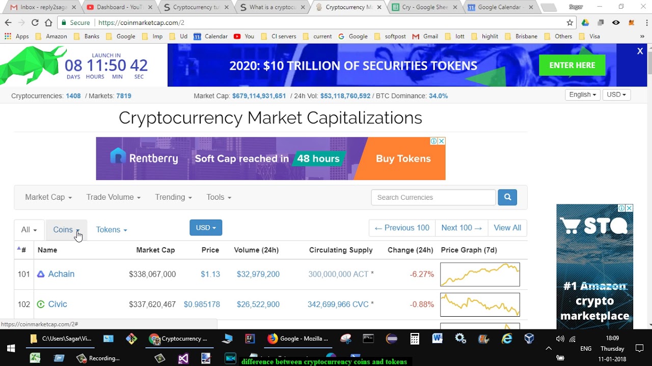Expand the Coins filter dropdown
The height and width of the screenshot is (366, 652).
coord(67,230)
